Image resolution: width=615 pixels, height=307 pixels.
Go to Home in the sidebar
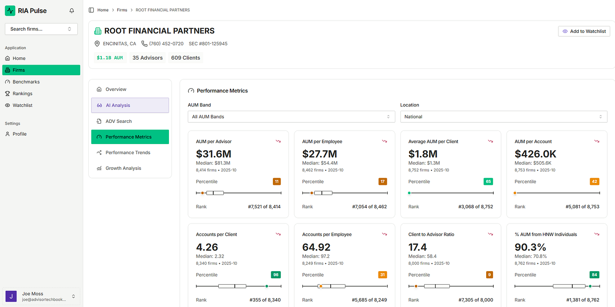tap(41, 58)
